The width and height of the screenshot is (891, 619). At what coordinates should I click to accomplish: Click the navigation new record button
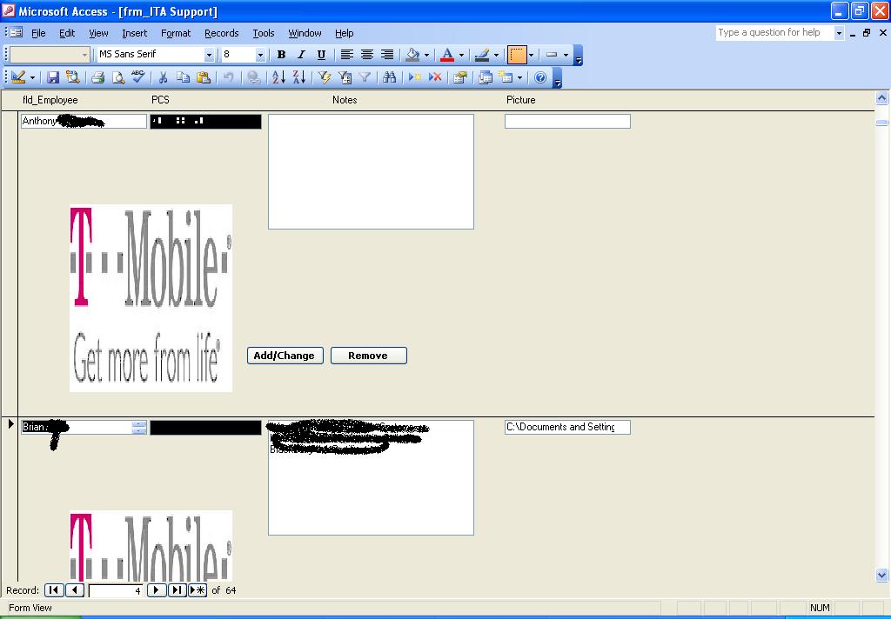click(x=198, y=590)
